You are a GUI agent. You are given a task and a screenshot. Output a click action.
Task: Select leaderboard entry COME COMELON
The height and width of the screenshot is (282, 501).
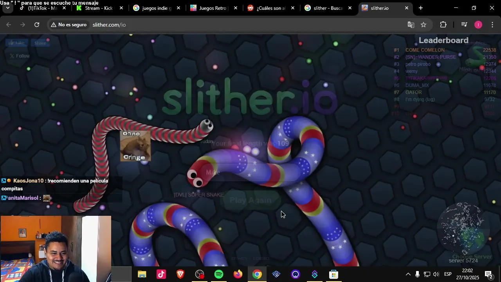pyautogui.click(x=445, y=50)
